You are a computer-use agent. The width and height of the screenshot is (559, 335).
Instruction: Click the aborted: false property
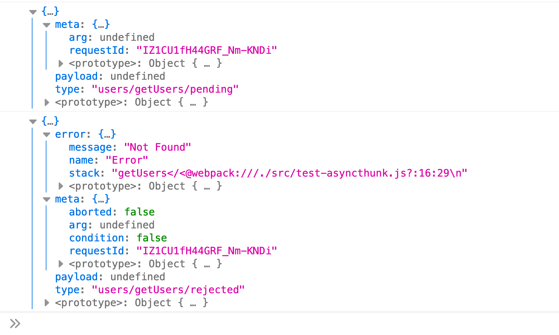pos(112,212)
